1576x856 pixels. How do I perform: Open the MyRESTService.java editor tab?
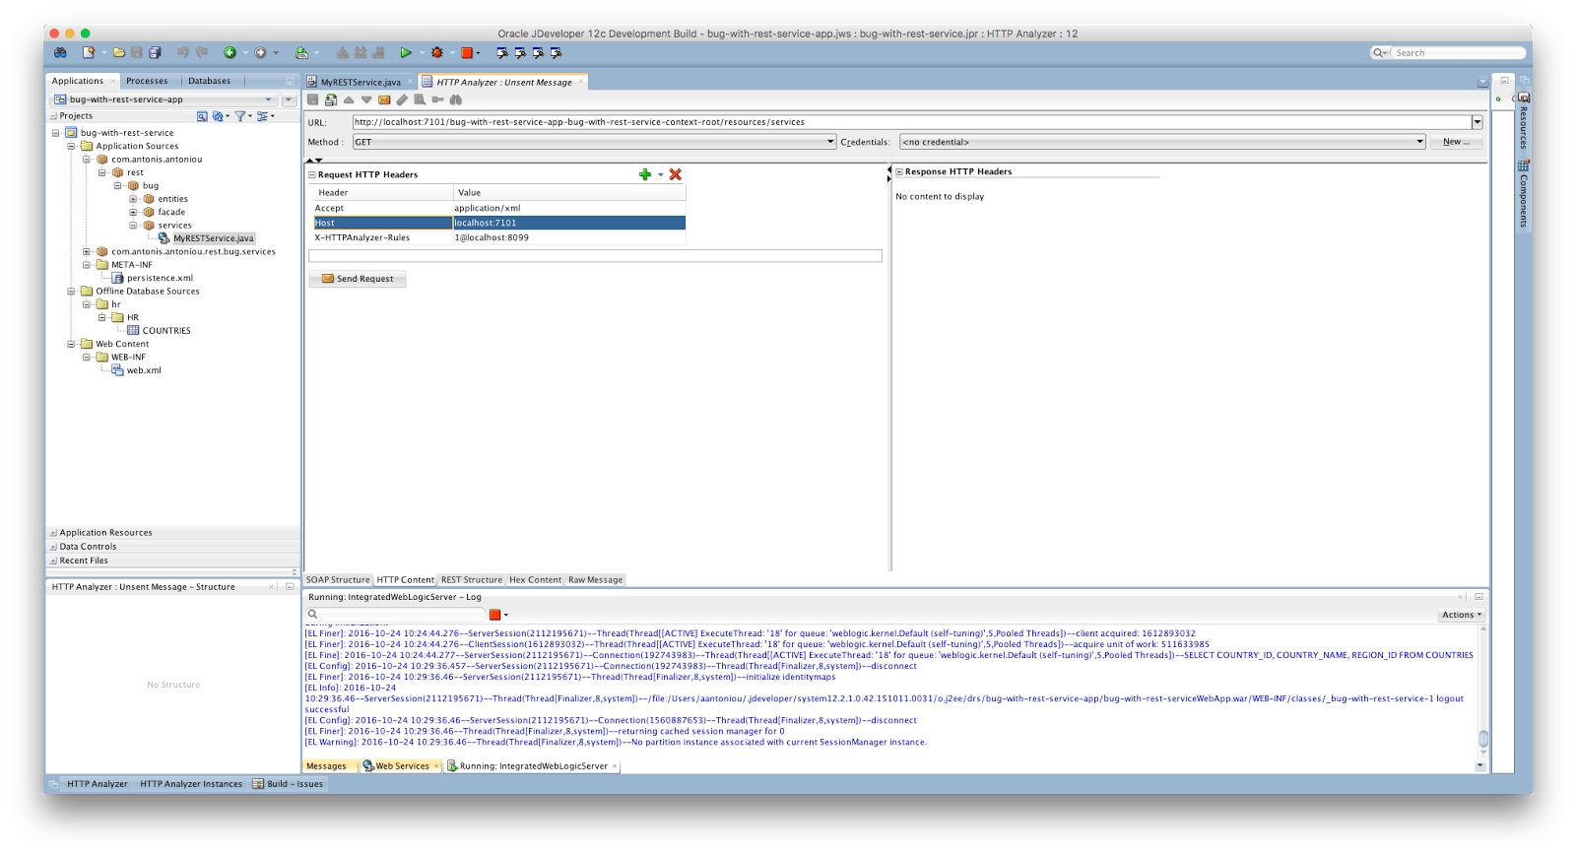pyautogui.click(x=361, y=82)
